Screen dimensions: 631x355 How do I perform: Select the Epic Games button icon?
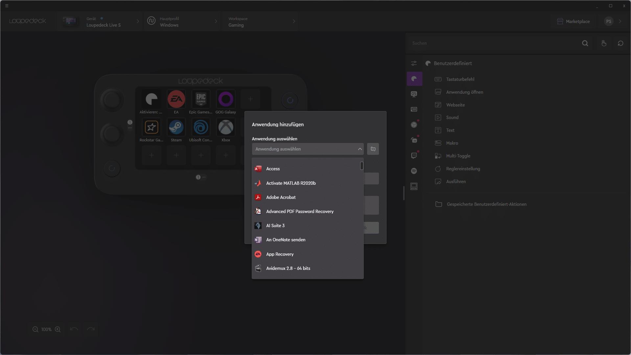(x=201, y=99)
